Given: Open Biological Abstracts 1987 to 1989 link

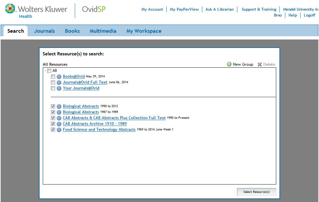Looking at the screenshot, I should [x=81, y=112].
